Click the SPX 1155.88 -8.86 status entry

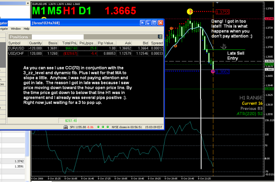pos(82,127)
